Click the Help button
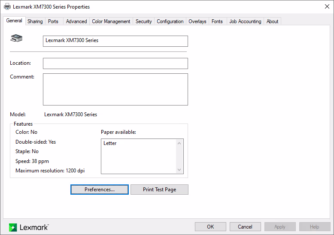 315,227
